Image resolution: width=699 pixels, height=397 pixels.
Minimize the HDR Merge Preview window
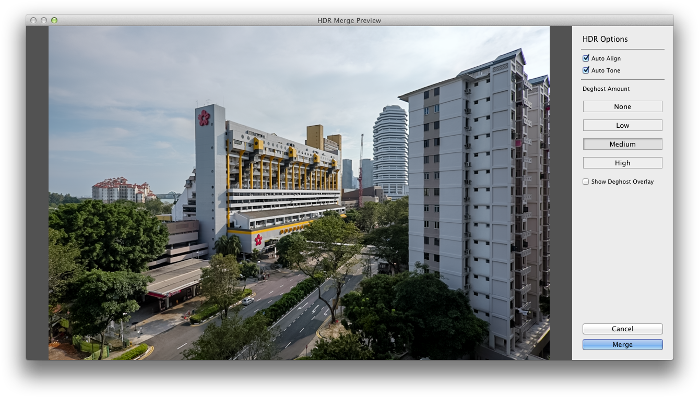click(x=44, y=20)
